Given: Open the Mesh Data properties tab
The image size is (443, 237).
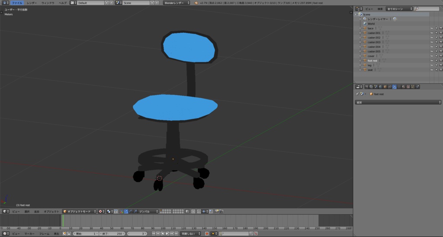Looking at the screenshot, I should pyautogui.click(x=399, y=87).
